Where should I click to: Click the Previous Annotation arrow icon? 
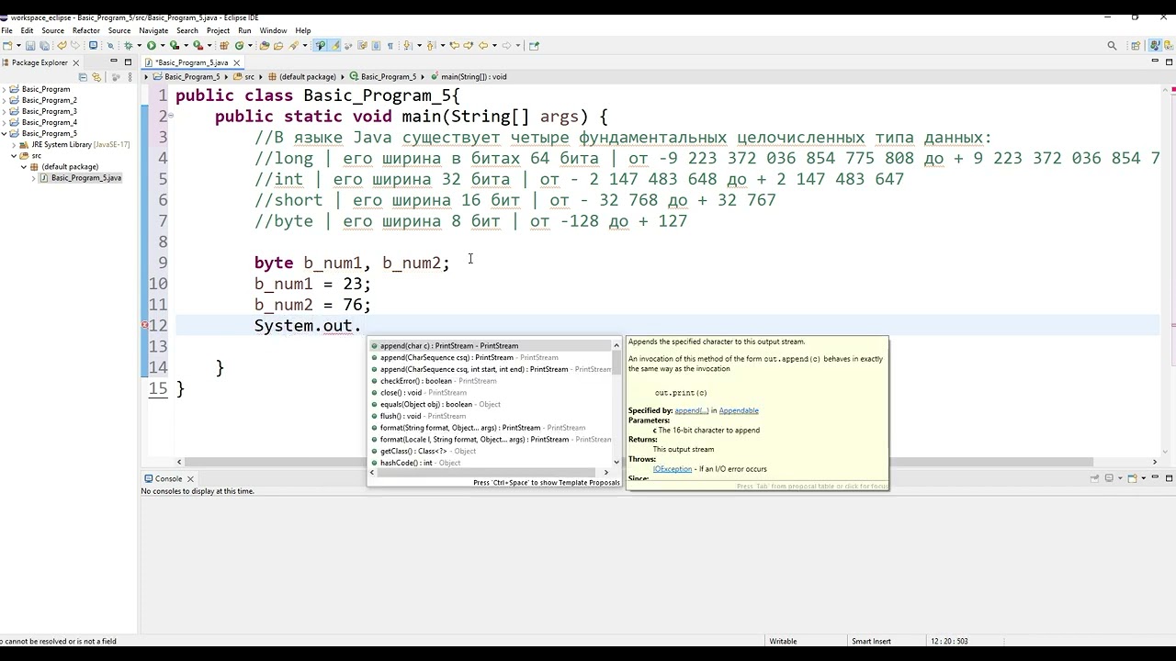(430, 45)
